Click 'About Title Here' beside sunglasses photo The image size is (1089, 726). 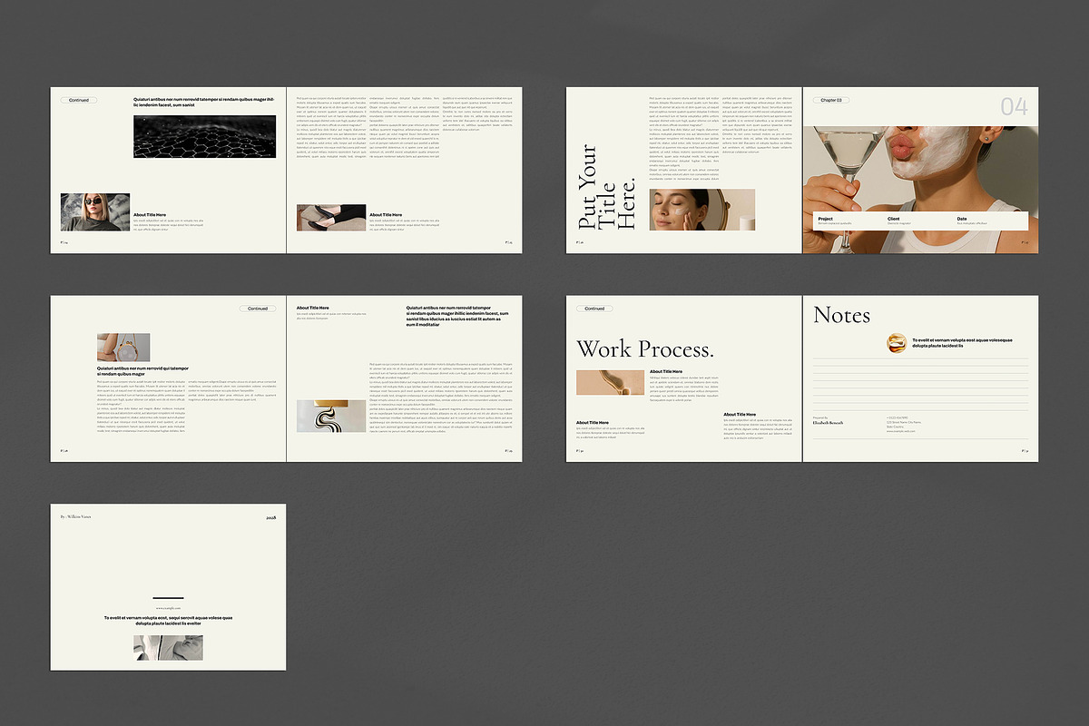[150, 214]
